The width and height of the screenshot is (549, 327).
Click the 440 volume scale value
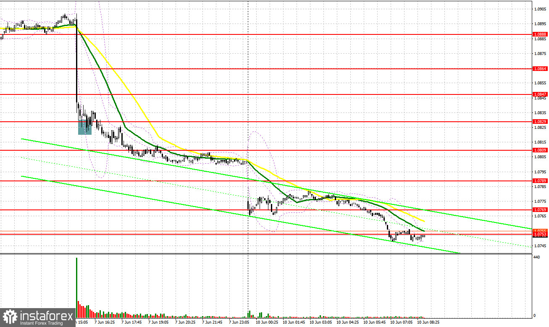click(536, 258)
